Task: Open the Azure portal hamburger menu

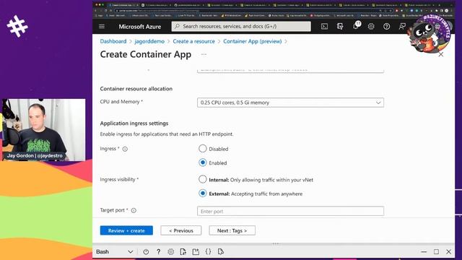Action: (x=102, y=26)
